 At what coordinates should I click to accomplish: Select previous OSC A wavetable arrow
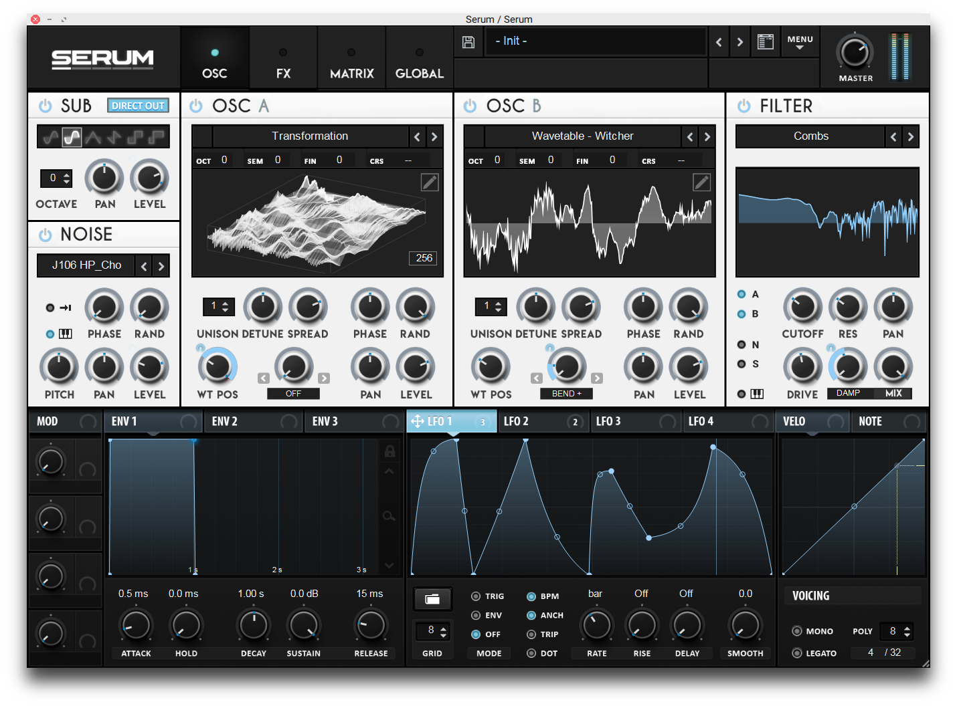coord(417,137)
